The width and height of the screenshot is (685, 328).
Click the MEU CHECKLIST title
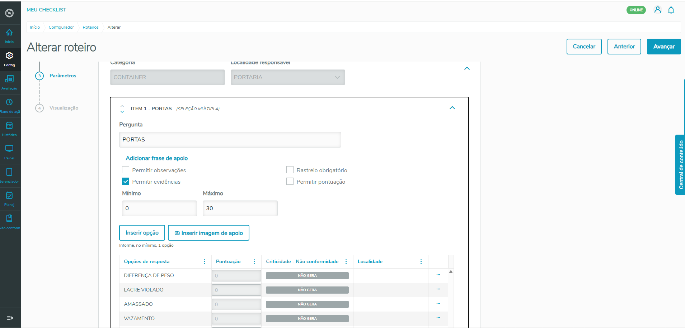coord(46,10)
